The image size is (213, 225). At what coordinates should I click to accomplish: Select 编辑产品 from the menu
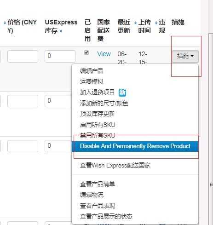coord(92,71)
